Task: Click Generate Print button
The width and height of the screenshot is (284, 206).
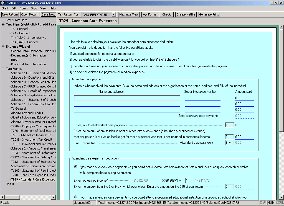Action: tap(209, 14)
